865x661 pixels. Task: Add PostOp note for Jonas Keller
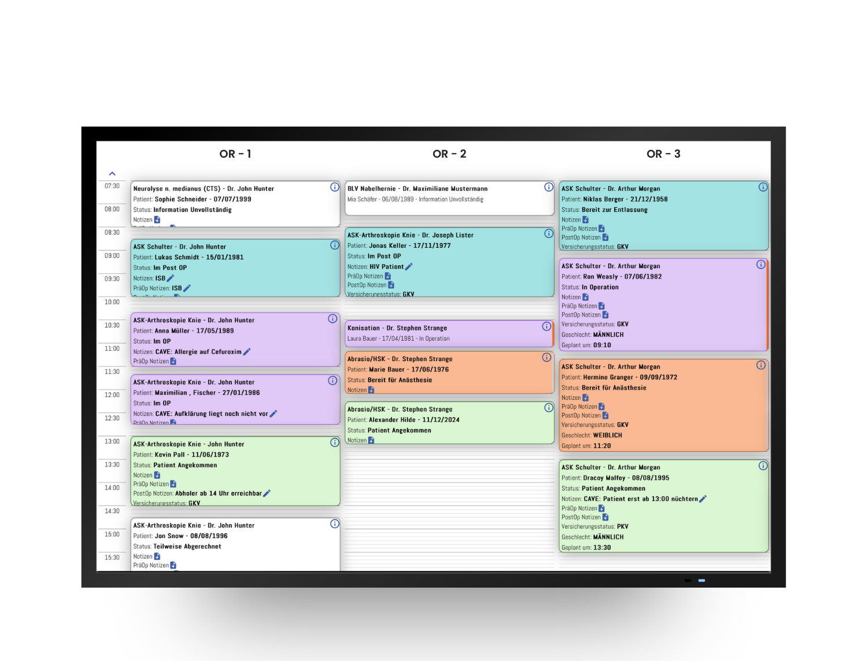pos(391,285)
